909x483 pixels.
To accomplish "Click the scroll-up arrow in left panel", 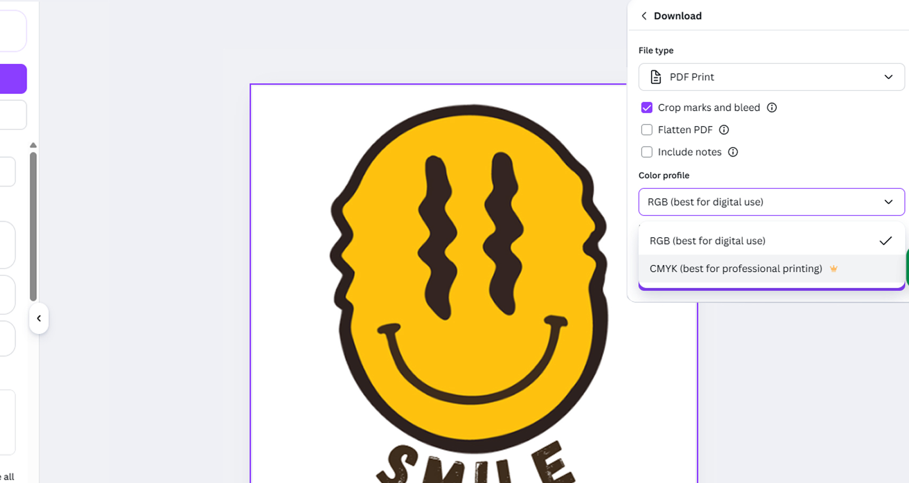I will point(33,145).
